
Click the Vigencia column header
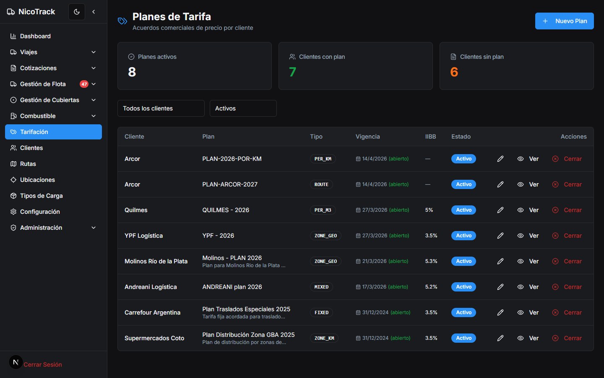pyautogui.click(x=368, y=136)
